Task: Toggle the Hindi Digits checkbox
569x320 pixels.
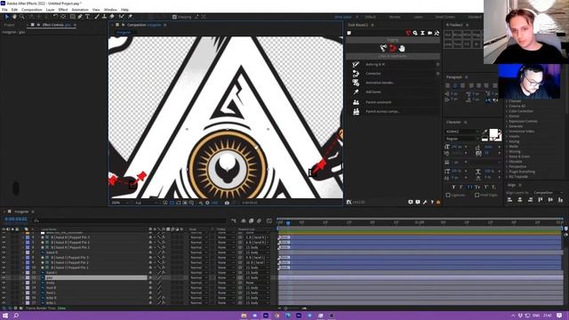Action: 477,196
